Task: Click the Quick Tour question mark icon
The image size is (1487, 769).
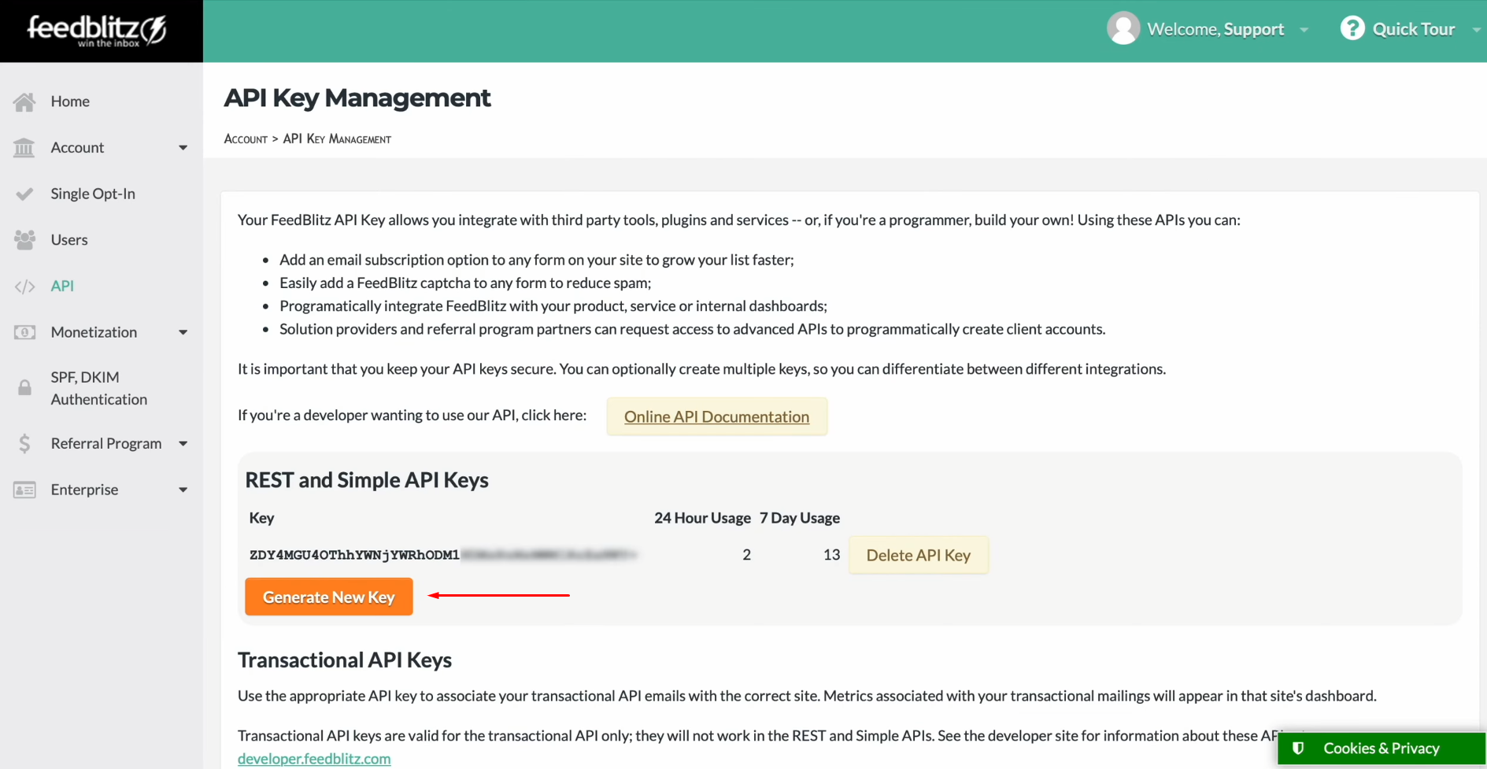Action: click(1352, 28)
